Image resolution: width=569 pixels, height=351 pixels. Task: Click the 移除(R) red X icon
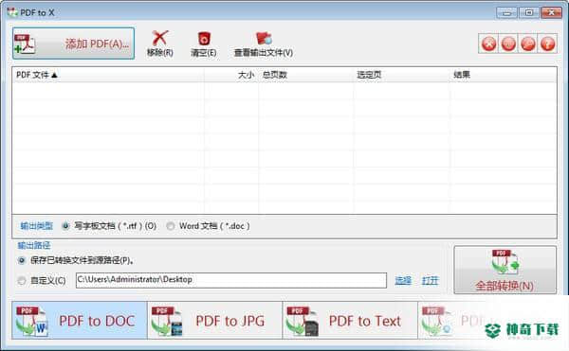159,39
